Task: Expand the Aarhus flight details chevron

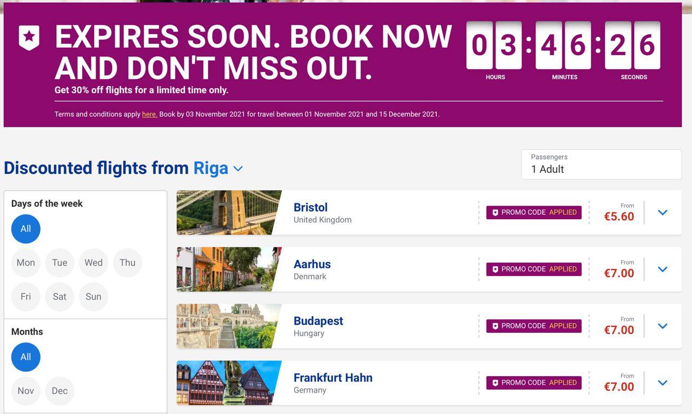Action: [663, 270]
